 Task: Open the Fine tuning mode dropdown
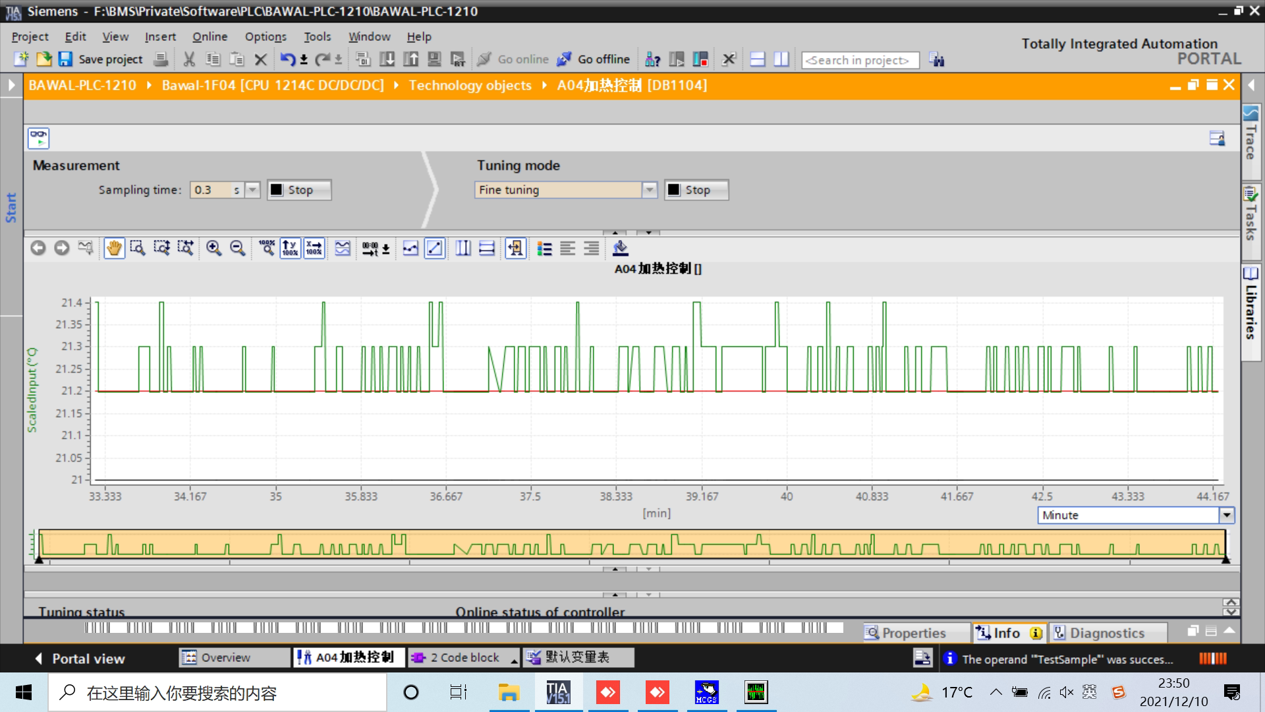pos(650,190)
